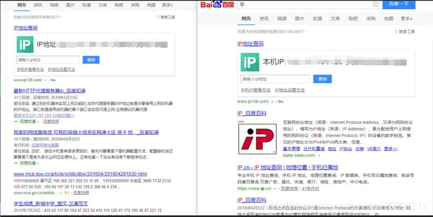Open 分片和重组 sublink in encyclopedia result
This screenshot has width=433, height=217.
pyautogui.click(x=314, y=149)
